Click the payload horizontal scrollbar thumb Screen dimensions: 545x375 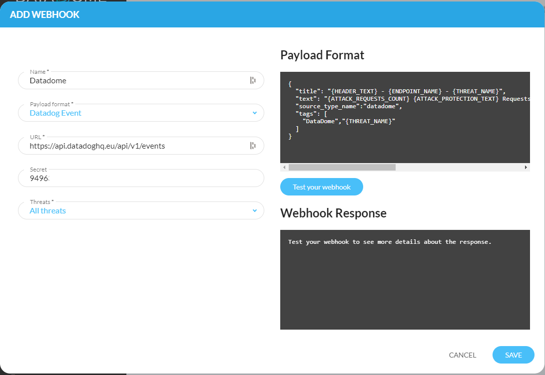tap(342, 167)
